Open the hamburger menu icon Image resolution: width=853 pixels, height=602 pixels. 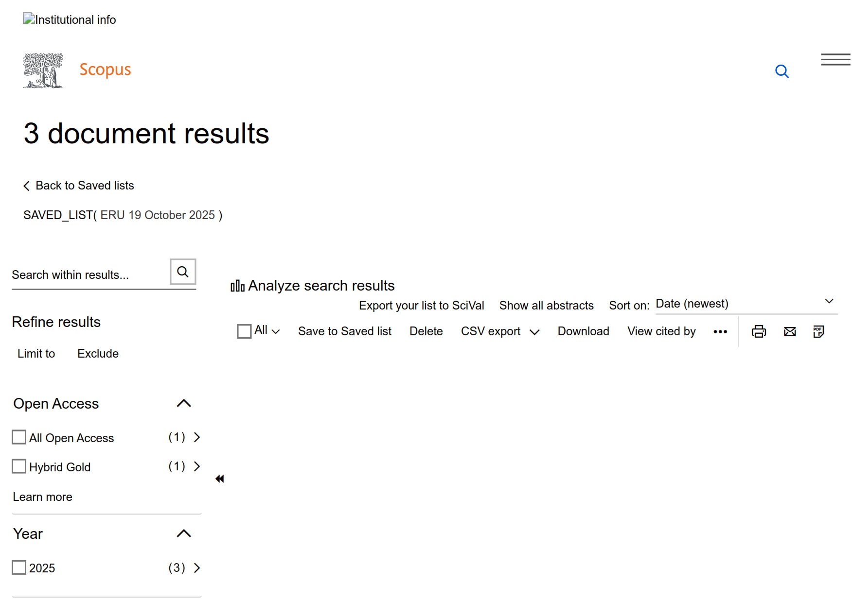[x=835, y=60]
